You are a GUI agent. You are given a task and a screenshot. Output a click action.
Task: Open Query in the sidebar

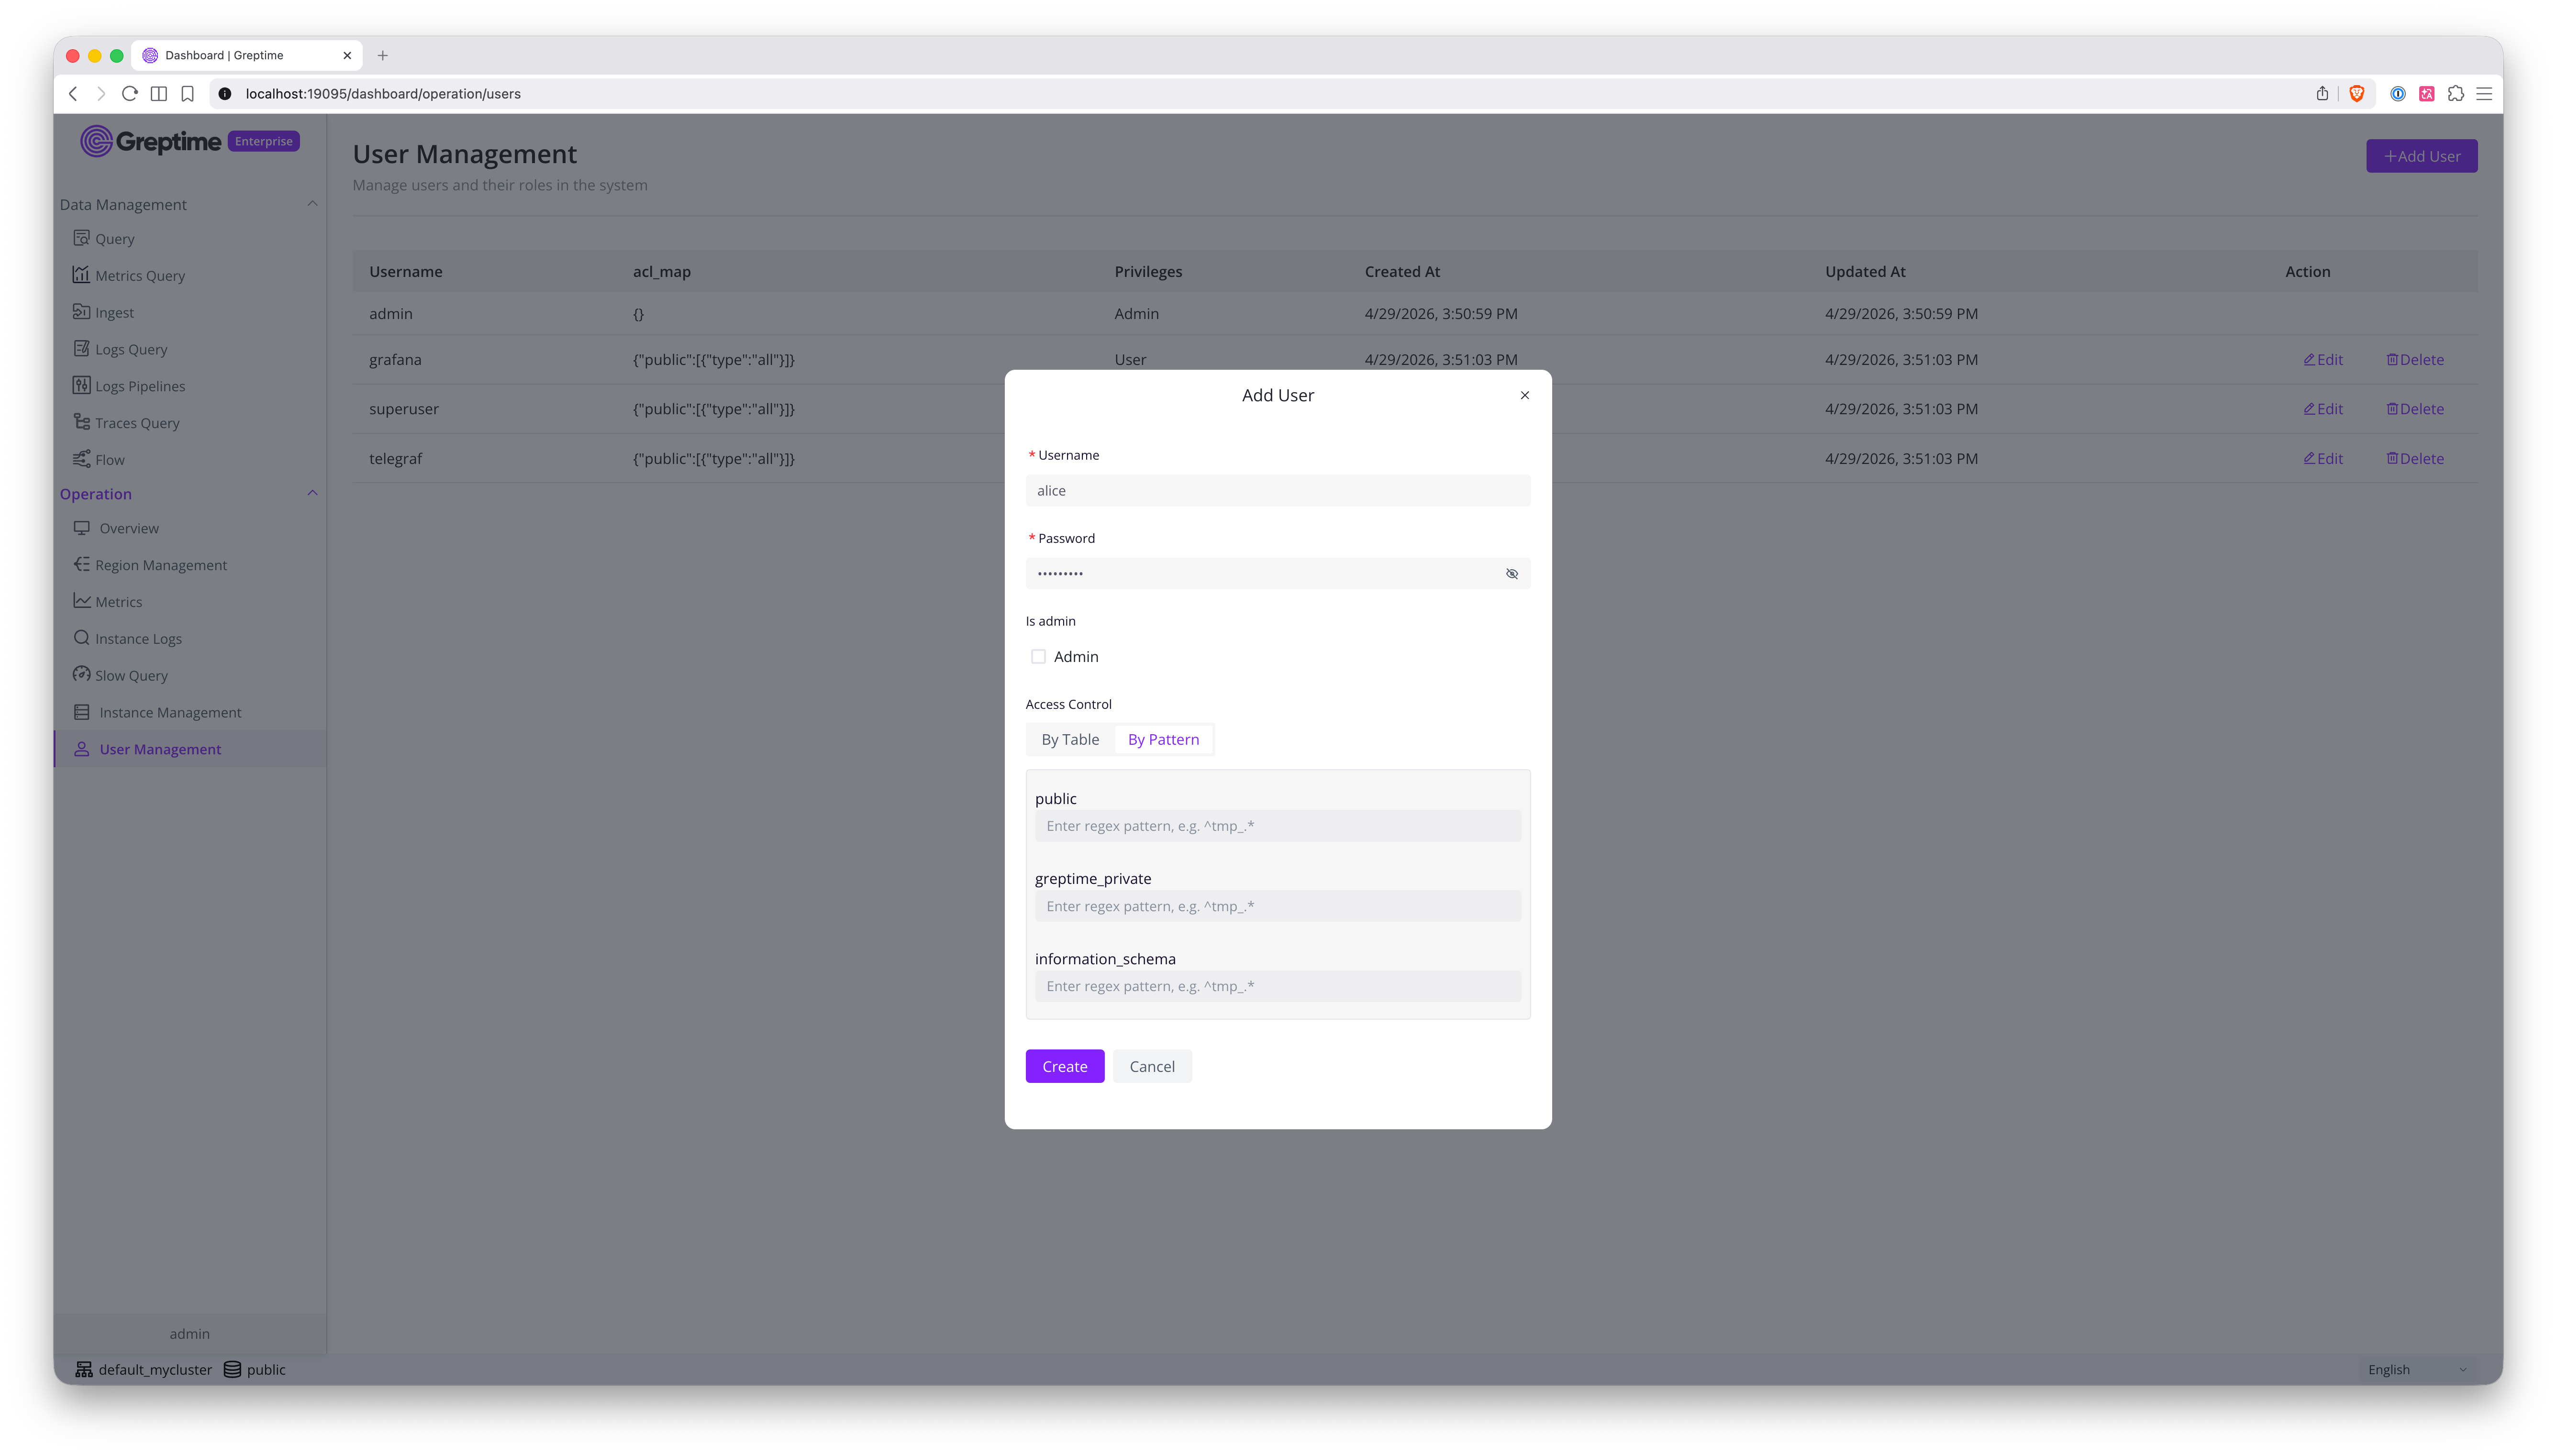(x=104, y=238)
